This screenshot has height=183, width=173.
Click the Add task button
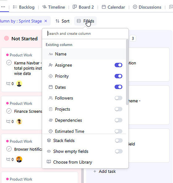(104, 171)
